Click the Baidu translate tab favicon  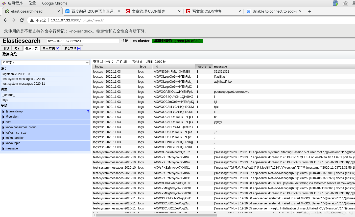coord(67,11)
